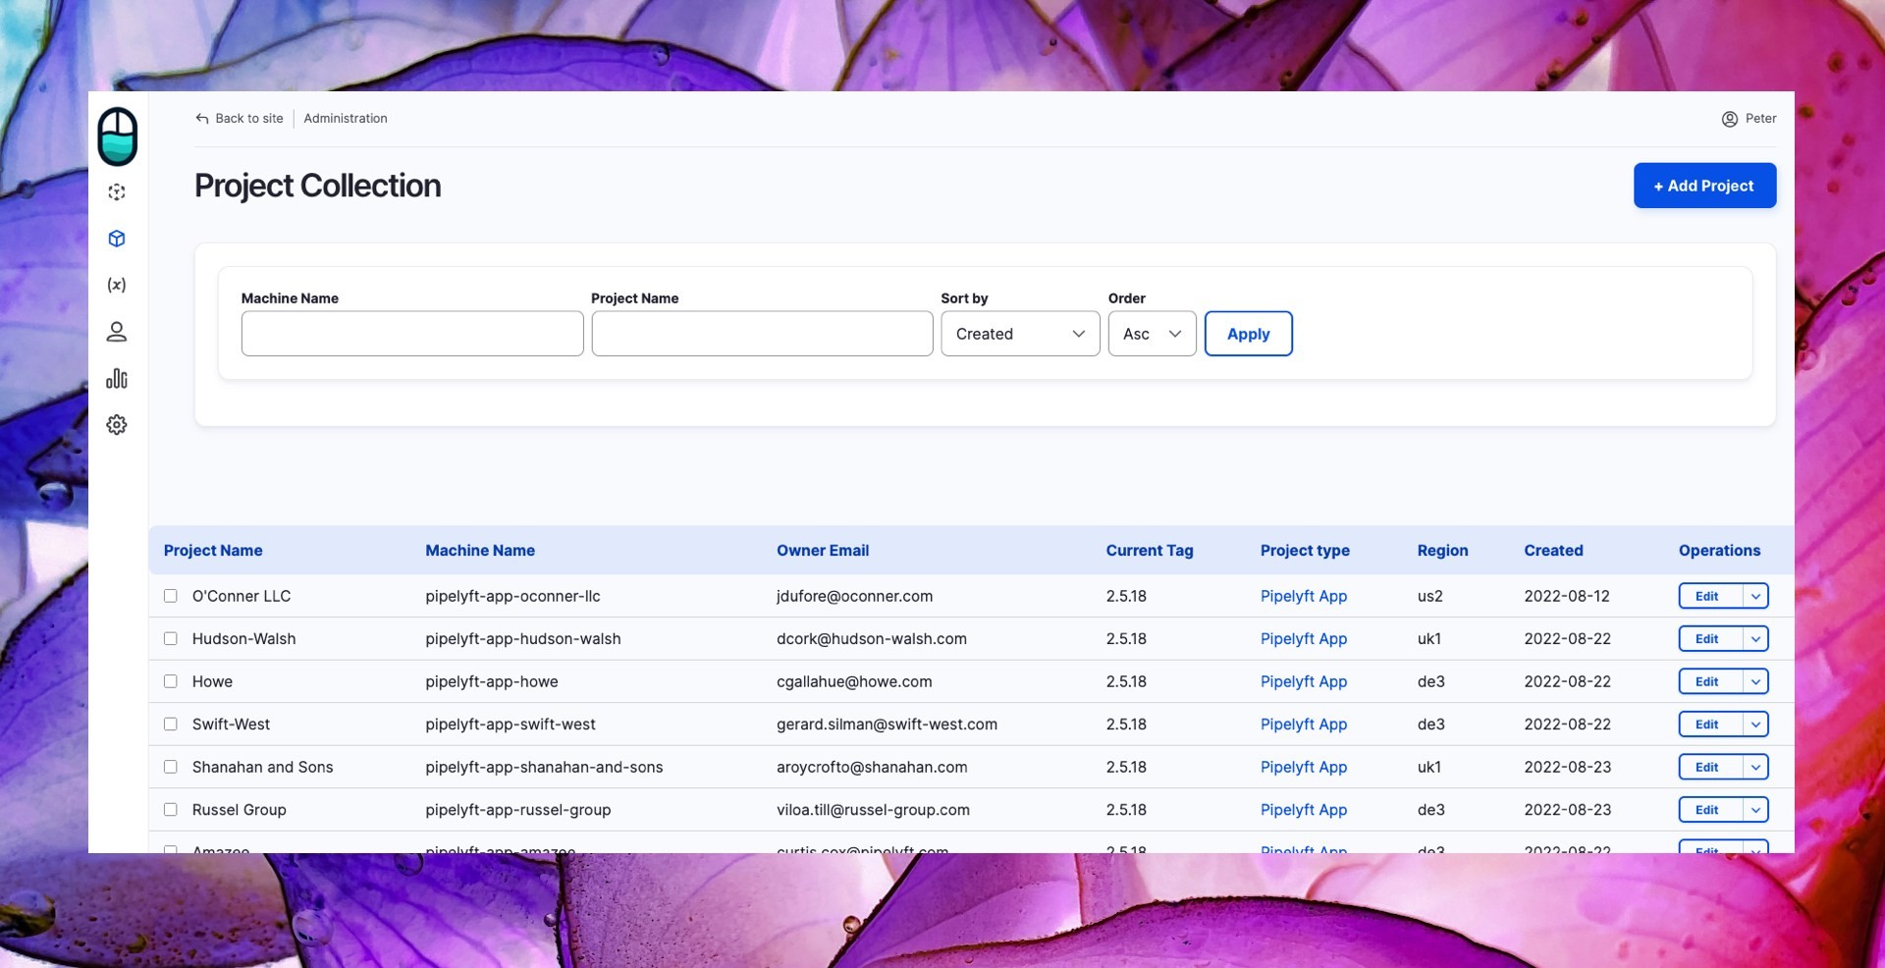The image size is (1885, 968).
Task: Open the settings gear sidebar icon
Action: 117,425
